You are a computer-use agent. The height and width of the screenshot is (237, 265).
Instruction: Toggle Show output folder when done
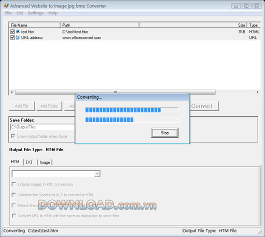[13, 136]
